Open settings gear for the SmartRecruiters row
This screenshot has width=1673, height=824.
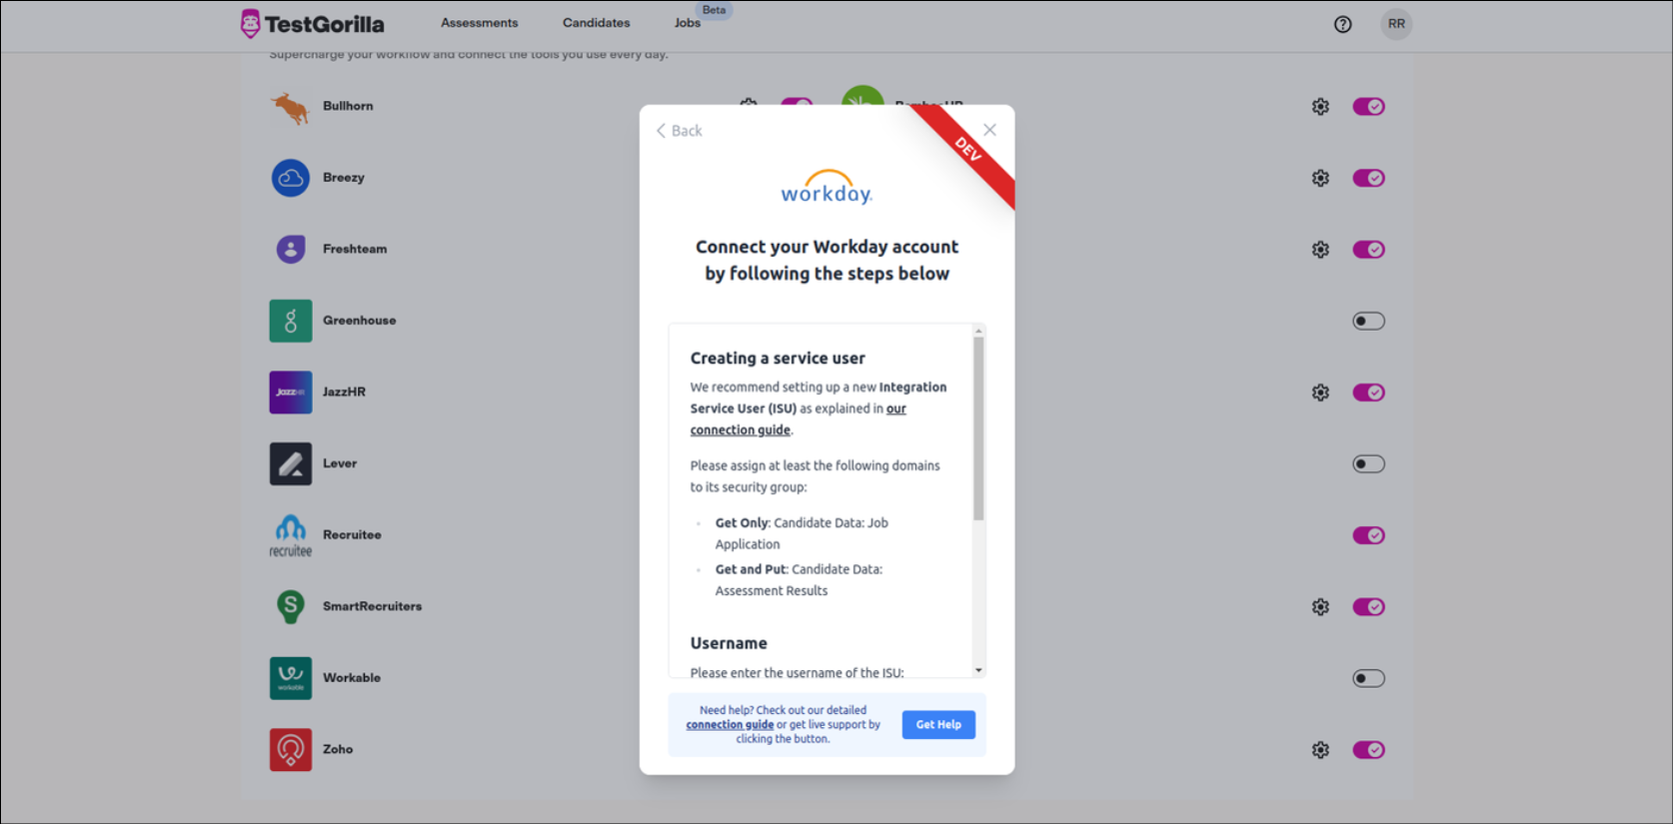point(1320,607)
